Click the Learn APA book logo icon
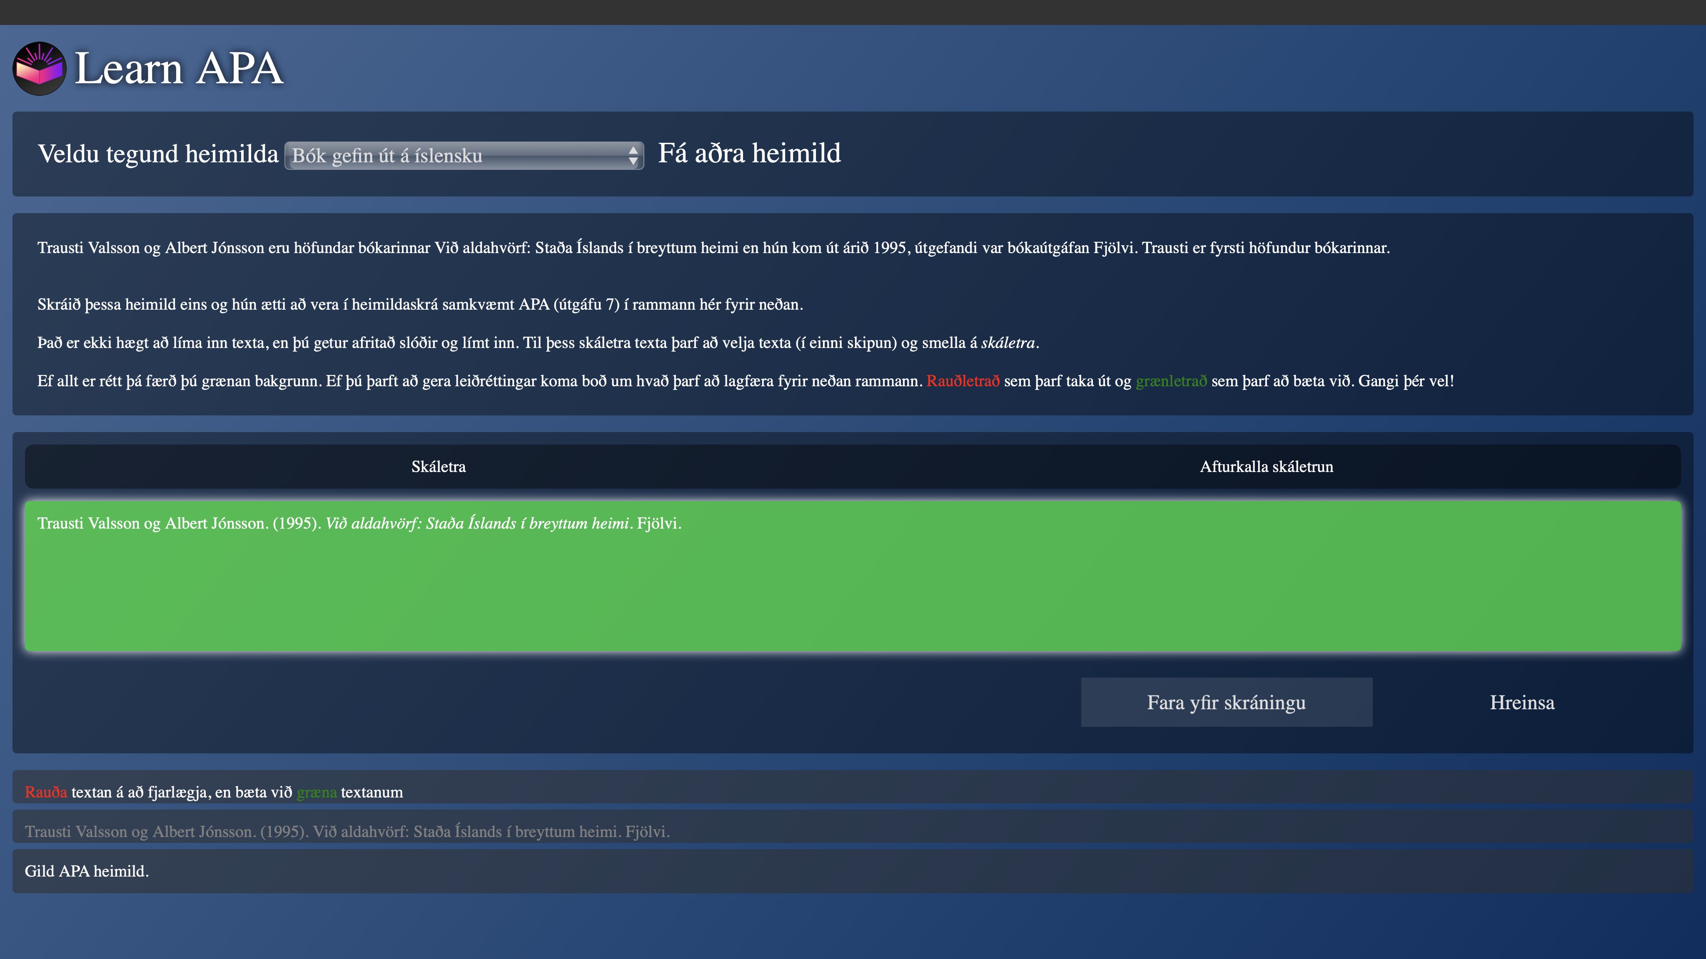 (x=39, y=69)
